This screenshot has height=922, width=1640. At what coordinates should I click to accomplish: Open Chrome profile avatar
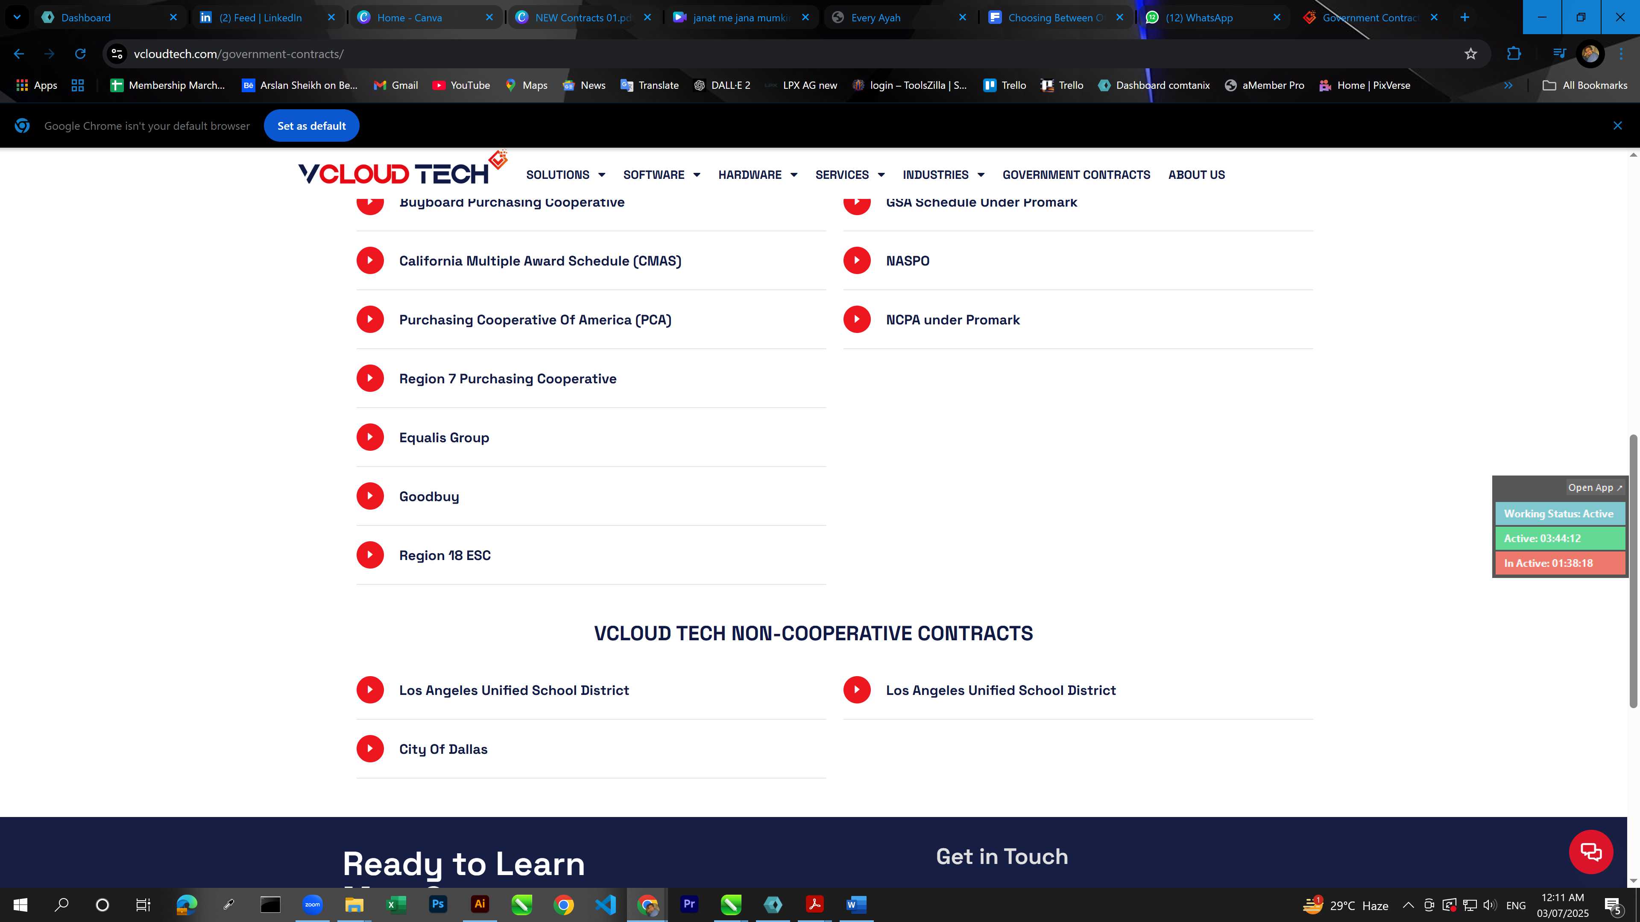(1590, 54)
